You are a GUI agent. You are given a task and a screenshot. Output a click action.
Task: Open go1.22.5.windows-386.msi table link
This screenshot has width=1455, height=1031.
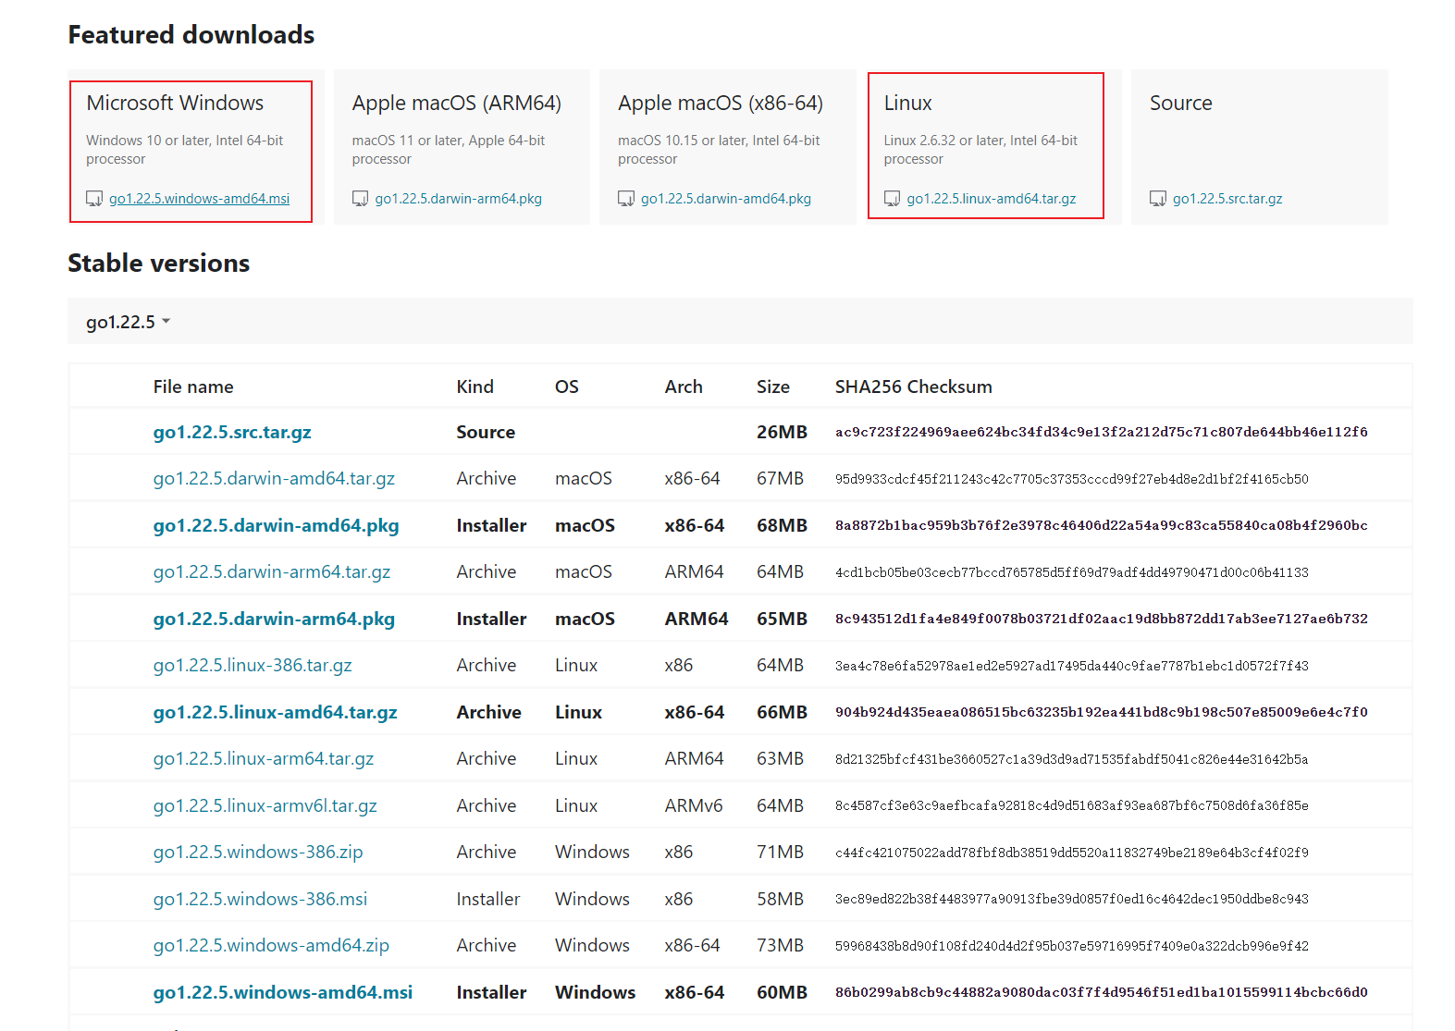coord(260,899)
